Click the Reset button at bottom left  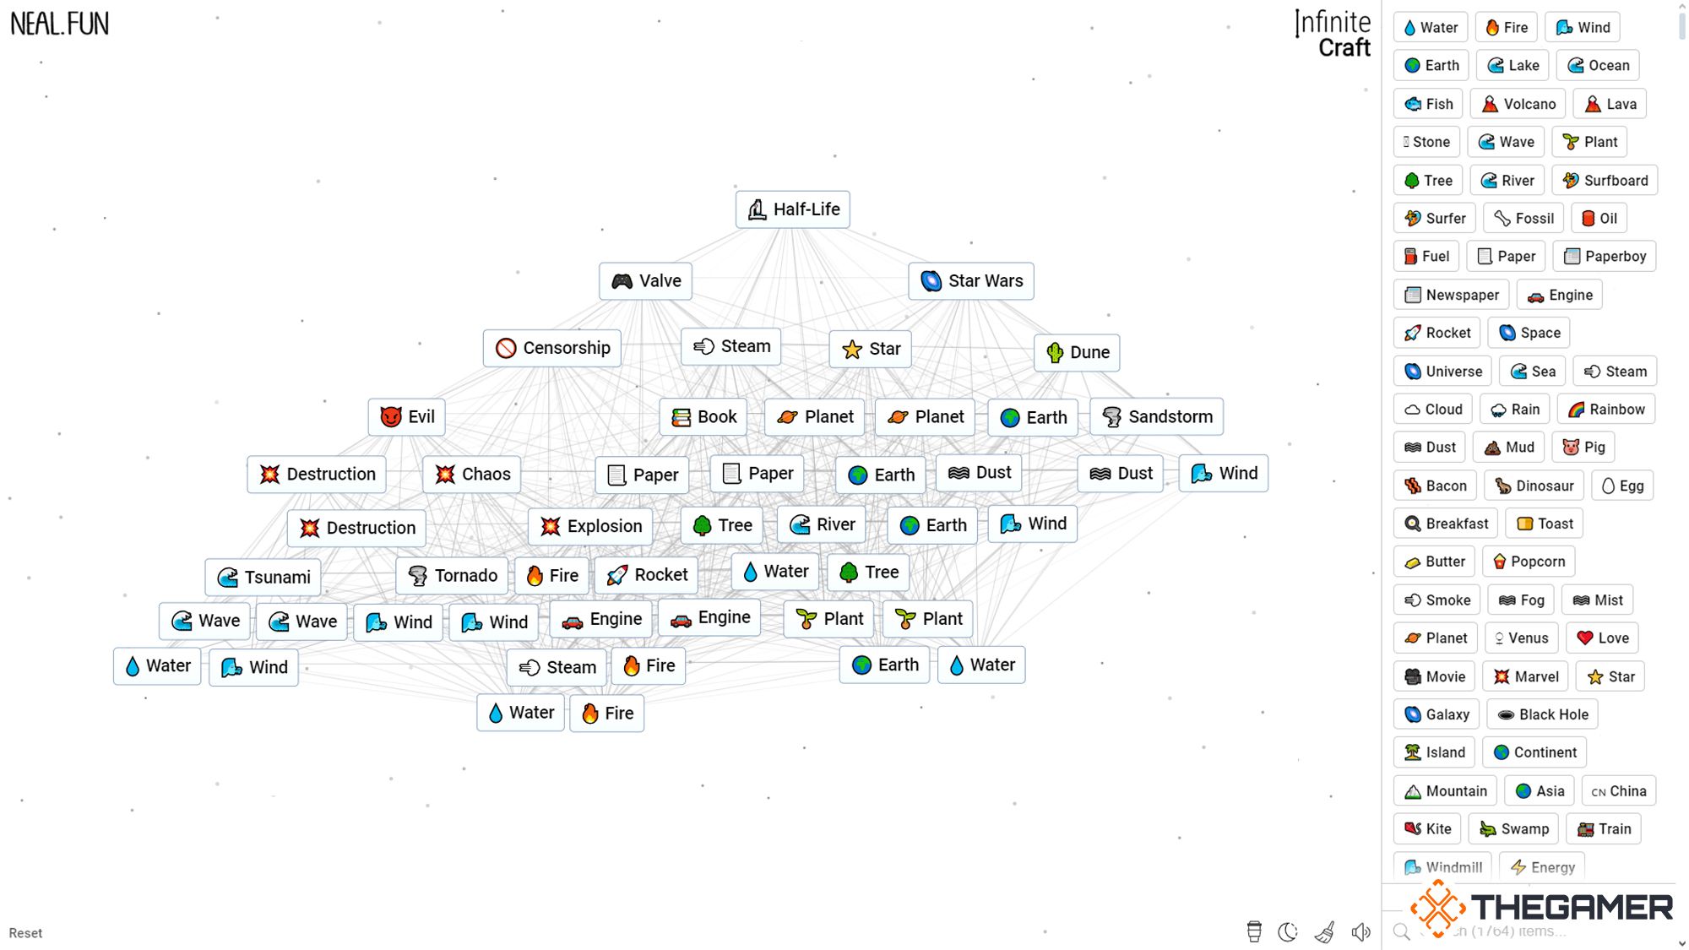pos(25,932)
